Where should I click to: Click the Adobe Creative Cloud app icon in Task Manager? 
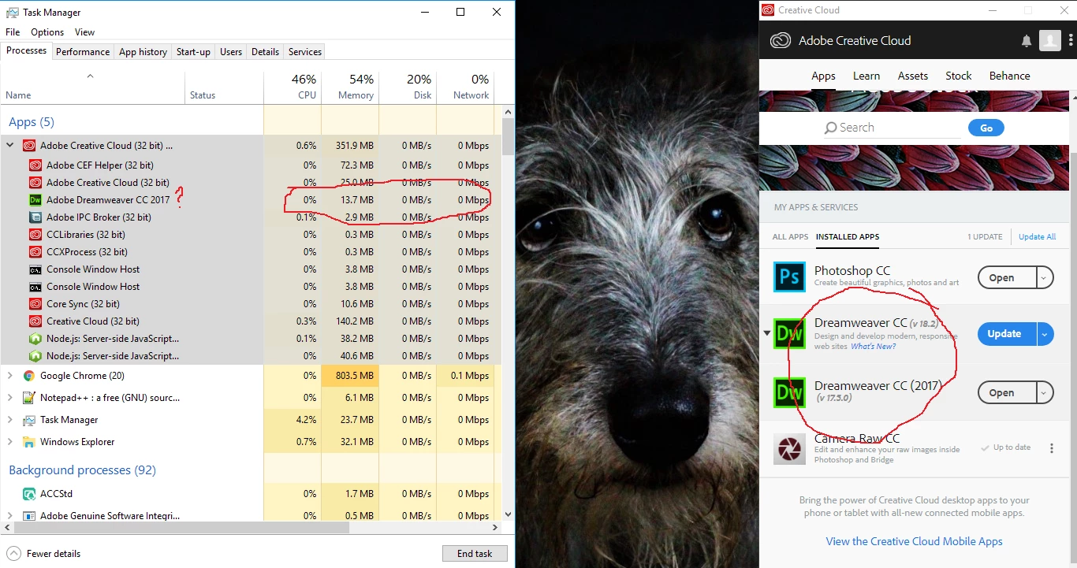coord(29,145)
